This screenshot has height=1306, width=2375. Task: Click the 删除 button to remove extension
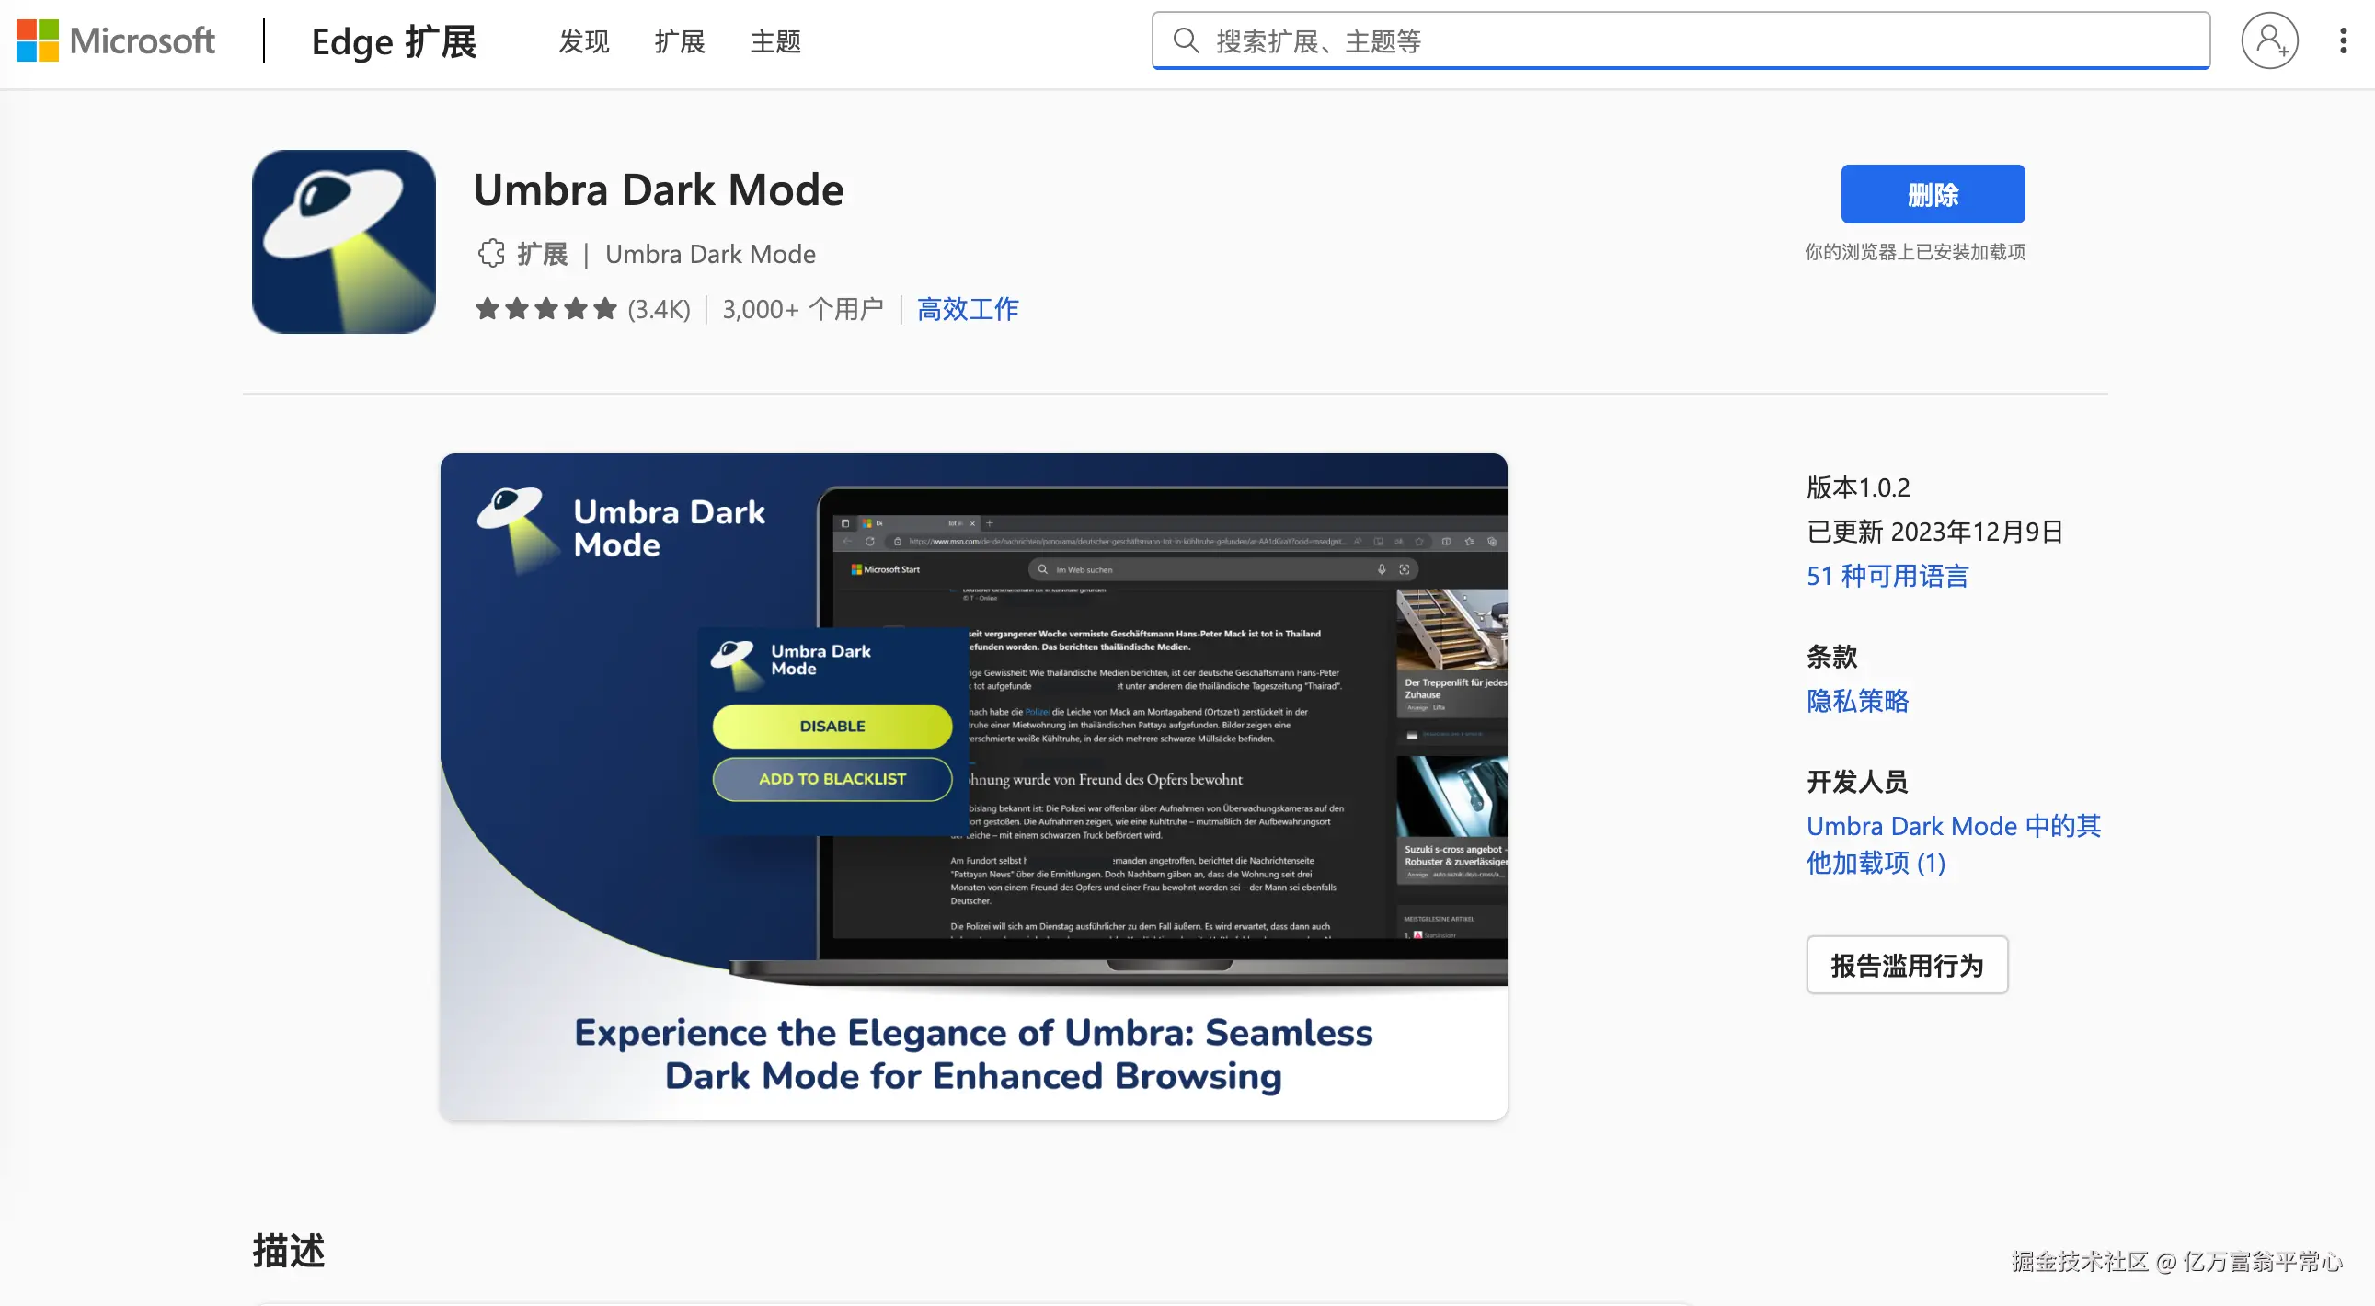coord(1933,193)
